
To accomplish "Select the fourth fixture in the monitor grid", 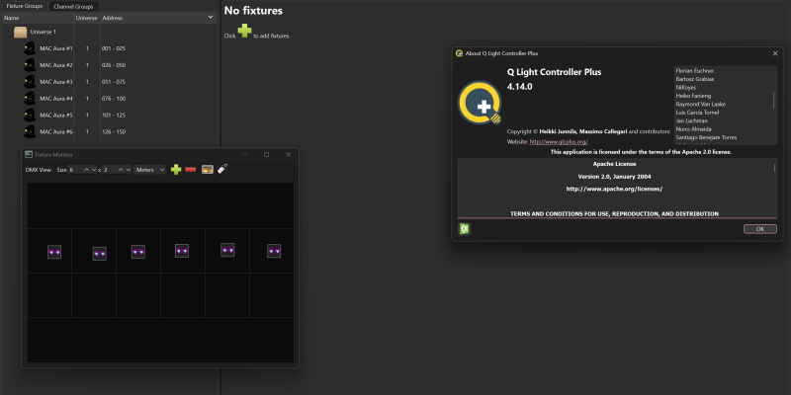I will tap(182, 251).
